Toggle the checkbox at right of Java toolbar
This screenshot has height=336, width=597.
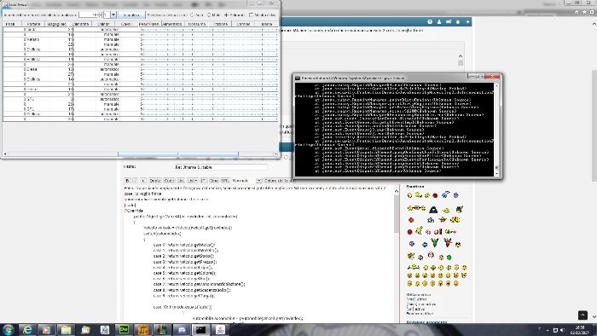point(252,14)
